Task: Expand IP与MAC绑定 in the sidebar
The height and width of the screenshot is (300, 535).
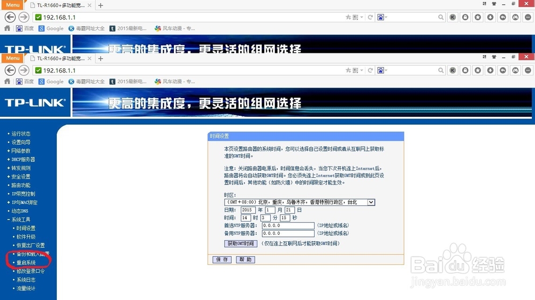Action: (25, 203)
